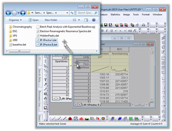Image resolution: width=172 pixels, height=131 pixels.
Task: Click the Explorer horizontal scrollbar thumb
Action: 19,51
